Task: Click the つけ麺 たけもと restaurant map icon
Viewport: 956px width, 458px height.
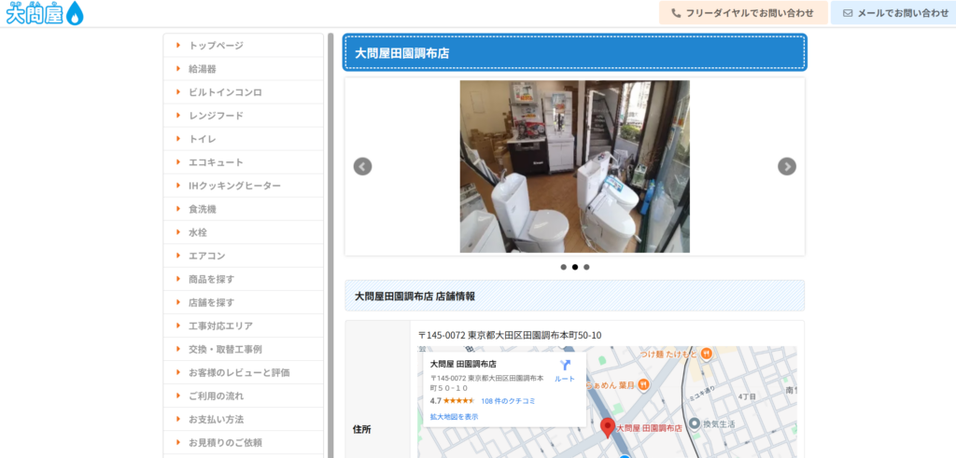Action: coord(707,354)
